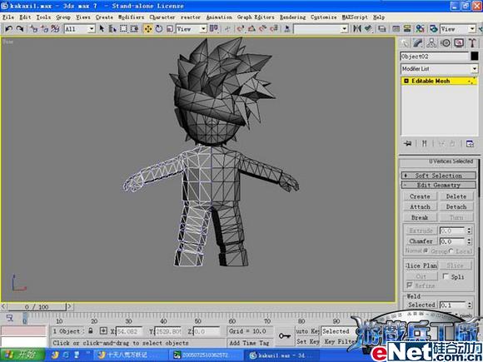The image size is (483, 362).
Task: Click the Redo arrow icon
Action: click(20, 29)
